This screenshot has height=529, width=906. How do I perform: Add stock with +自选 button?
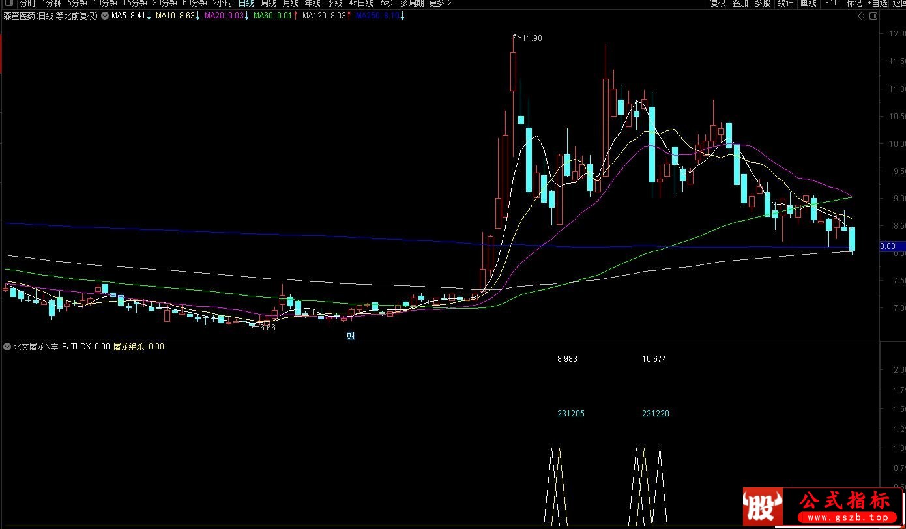coord(877,3)
